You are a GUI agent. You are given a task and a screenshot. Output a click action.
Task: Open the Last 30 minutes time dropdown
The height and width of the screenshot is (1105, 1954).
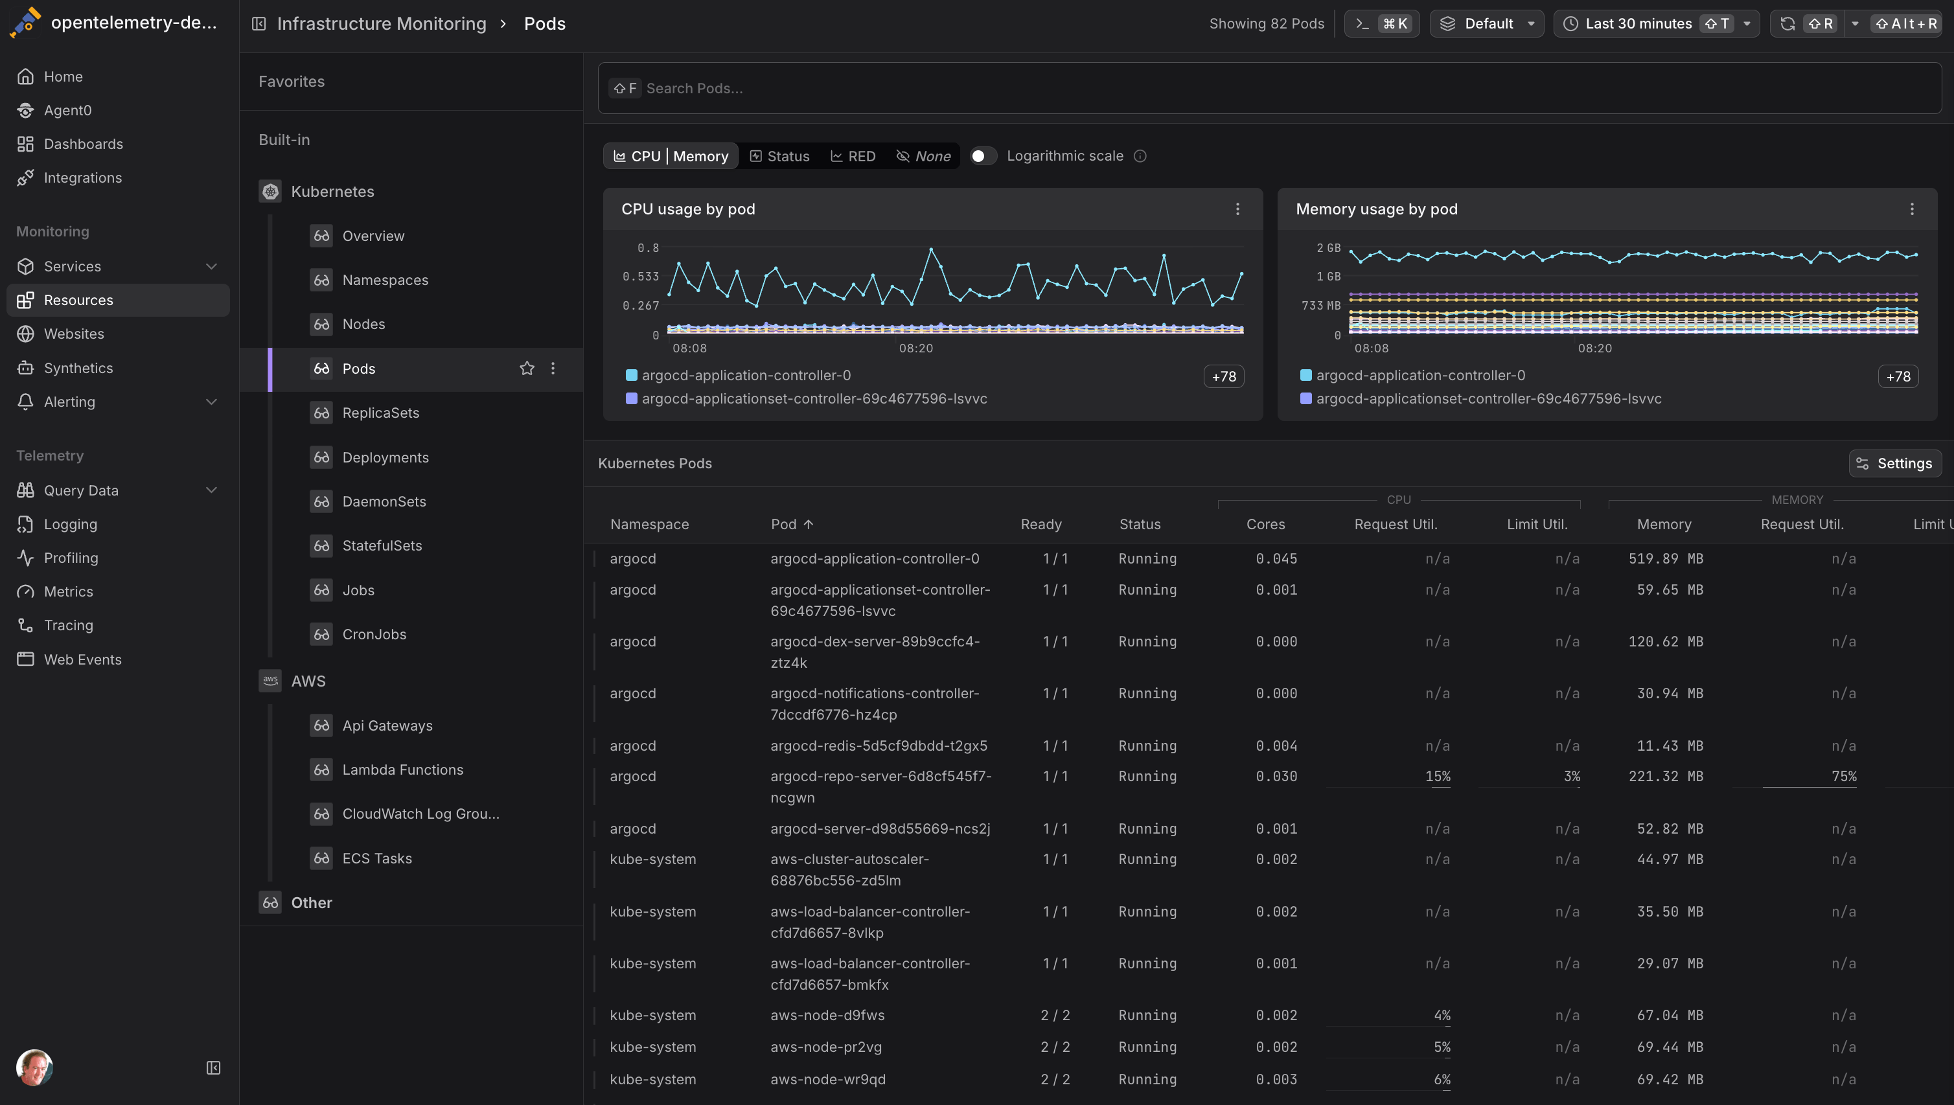[1657, 23]
